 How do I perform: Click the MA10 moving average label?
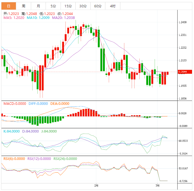pyautogui.click(x=38, y=18)
